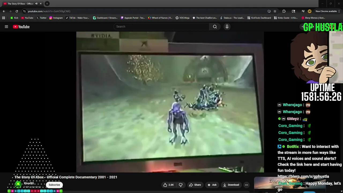The height and width of the screenshot is (193, 343).
Task: Open the blerp.com/x/gphustla link in chat
Action: coord(303,176)
